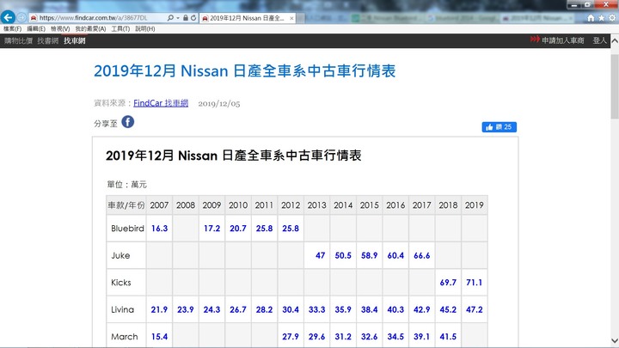
Task: Click the Kicks row label
Action: pyautogui.click(x=121, y=283)
